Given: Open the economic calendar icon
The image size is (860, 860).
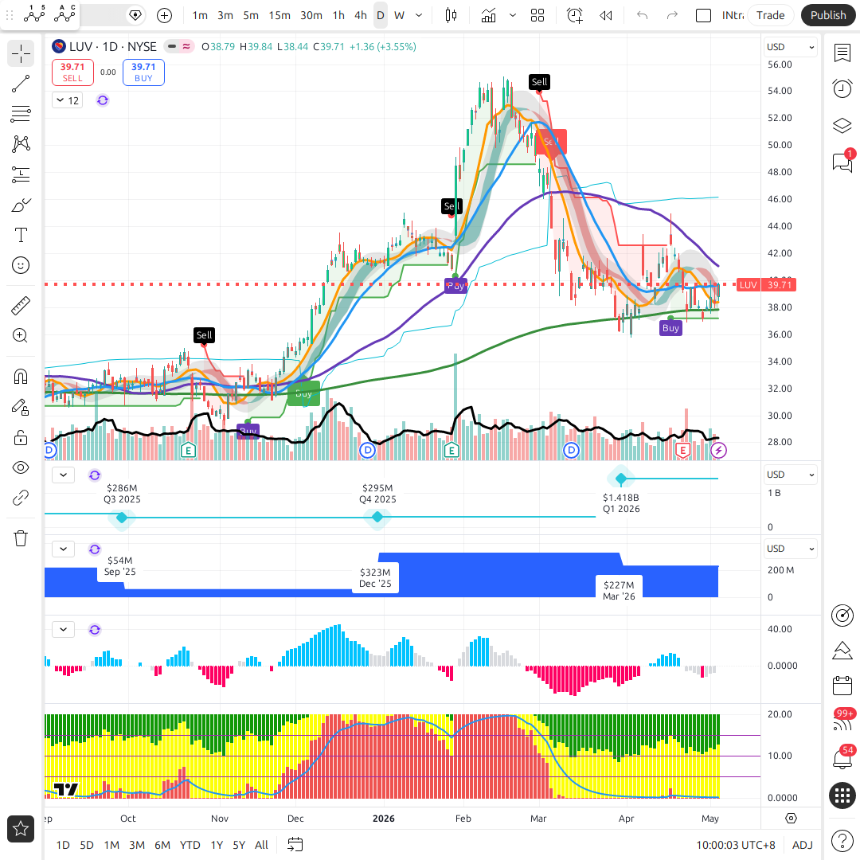Looking at the screenshot, I should 842,686.
